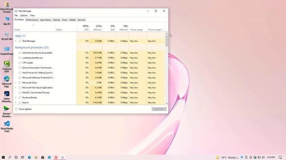Launch Camtasia 2021 from desktop

pyautogui.click(x=7, y=67)
